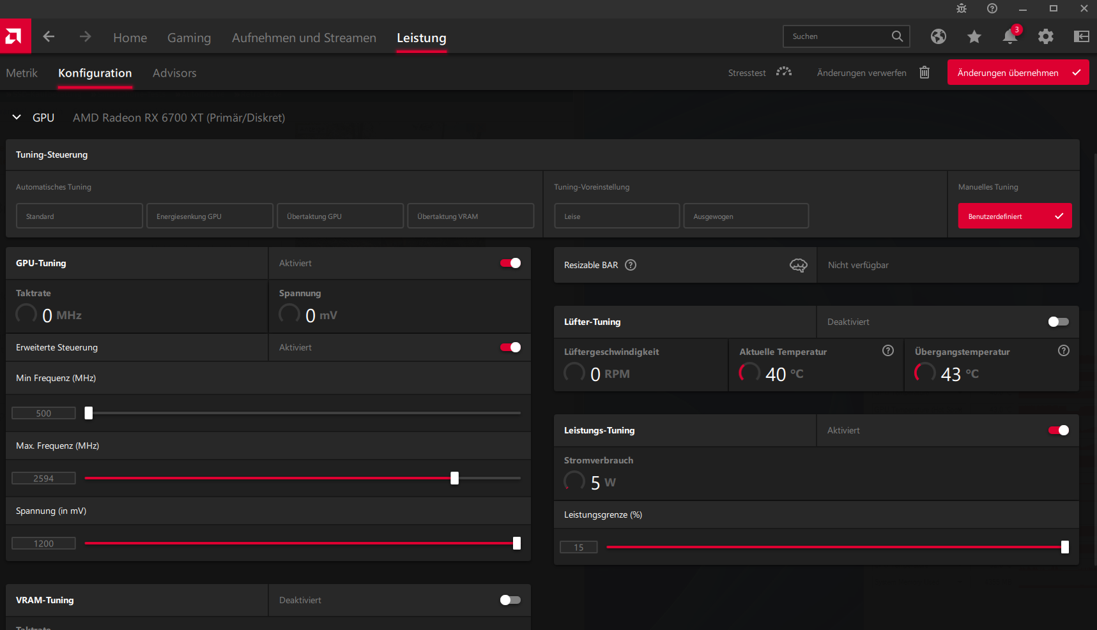Select Ausgewogen tuning preset

(x=746, y=216)
